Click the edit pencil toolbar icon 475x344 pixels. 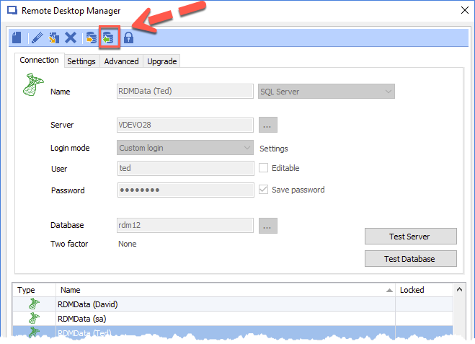point(37,38)
